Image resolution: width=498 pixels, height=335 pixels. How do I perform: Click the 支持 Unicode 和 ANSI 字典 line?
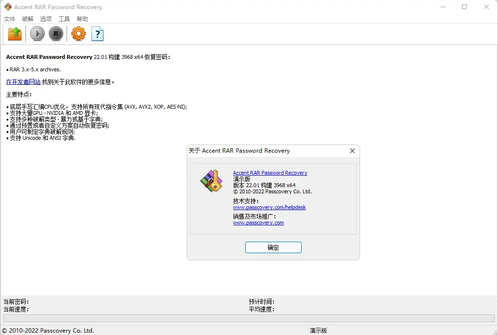[41, 138]
